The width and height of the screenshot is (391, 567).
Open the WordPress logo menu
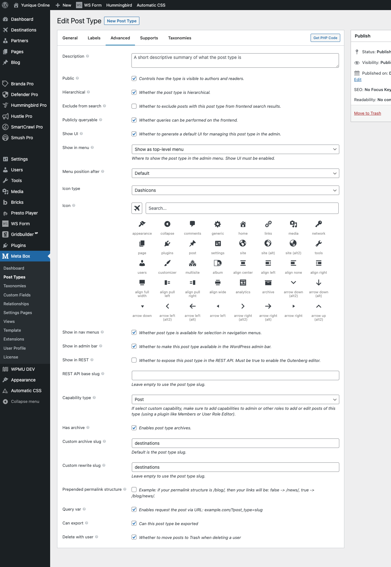coord(5,5)
